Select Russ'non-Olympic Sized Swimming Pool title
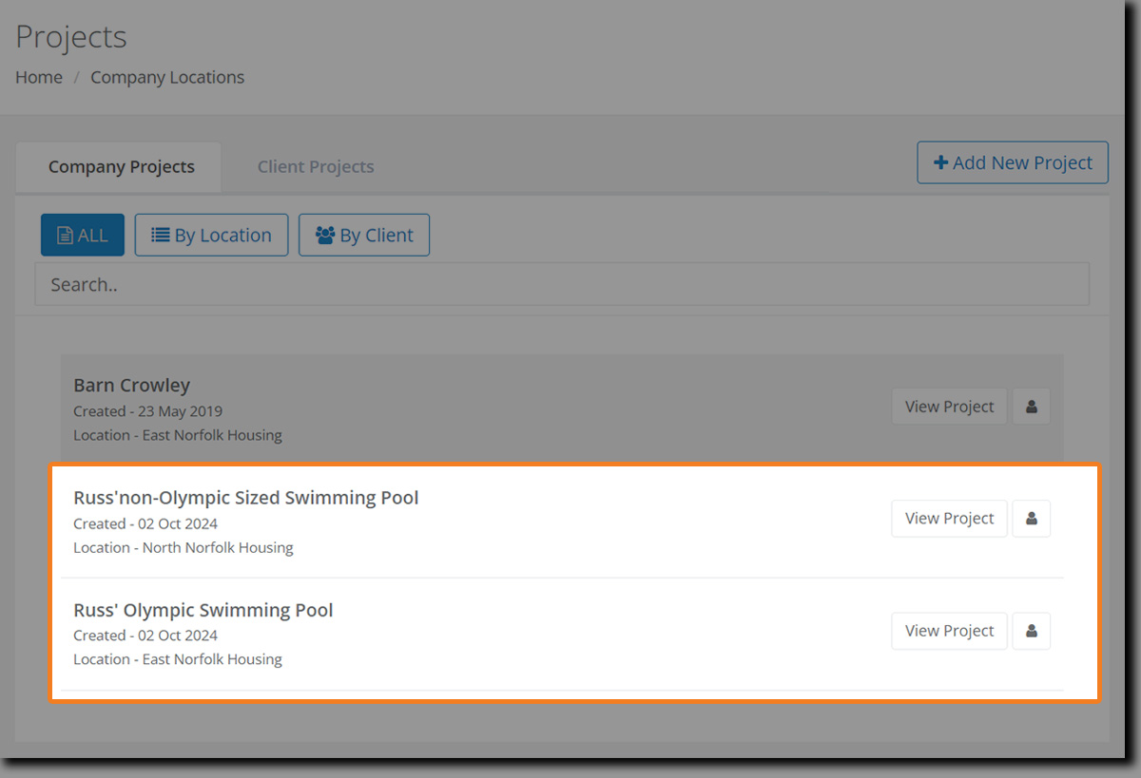Viewport: 1141px width, 778px height. tap(246, 498)
